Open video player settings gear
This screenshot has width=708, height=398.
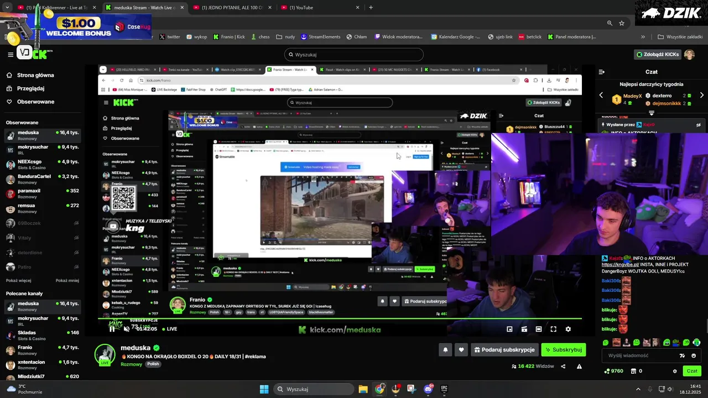(x=568, y=329)
